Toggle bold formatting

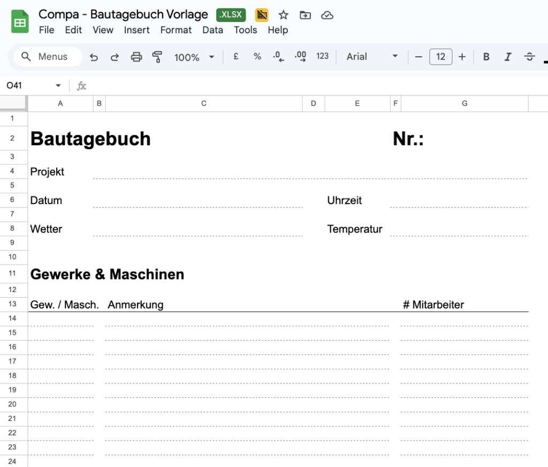point(486,57)
